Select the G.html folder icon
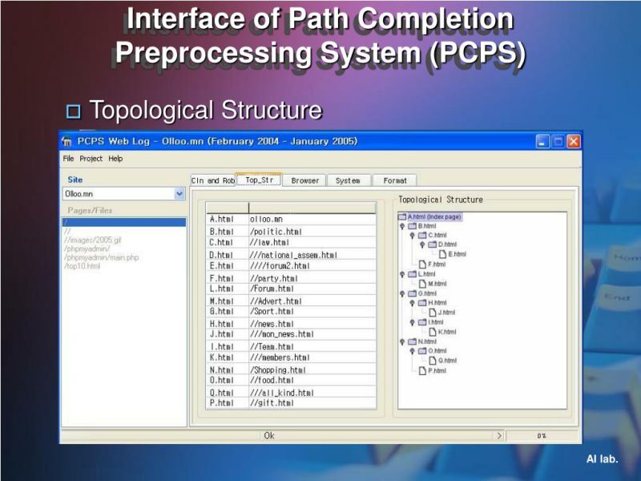This screenshot has width=641, height=481. click(412, 293)
